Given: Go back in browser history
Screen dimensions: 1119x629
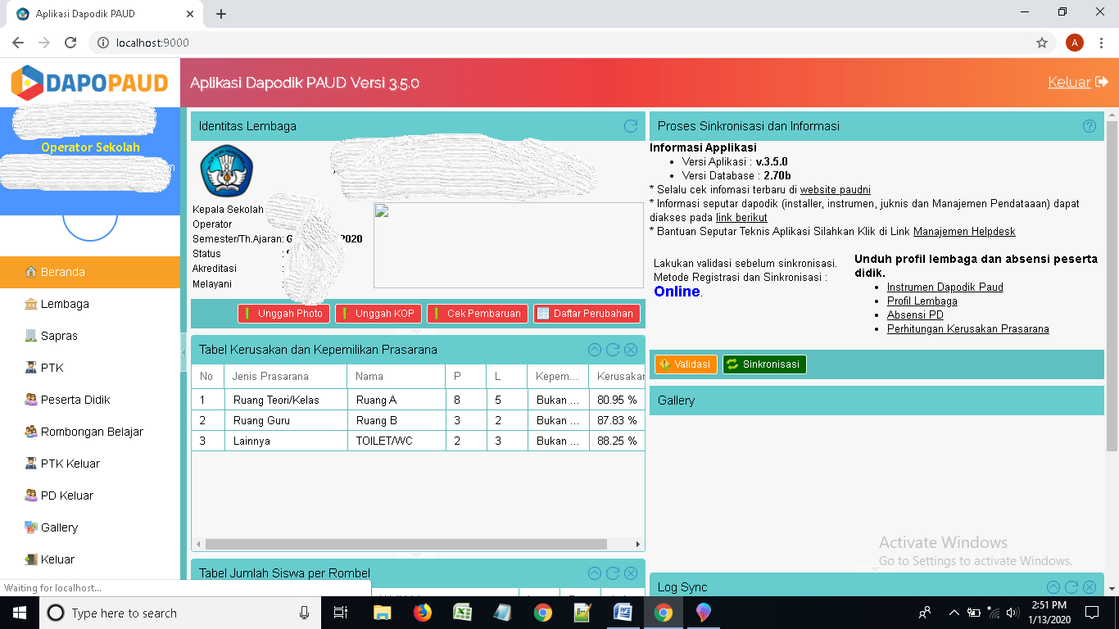Looking at the screenshot, I should pos(18,43).
